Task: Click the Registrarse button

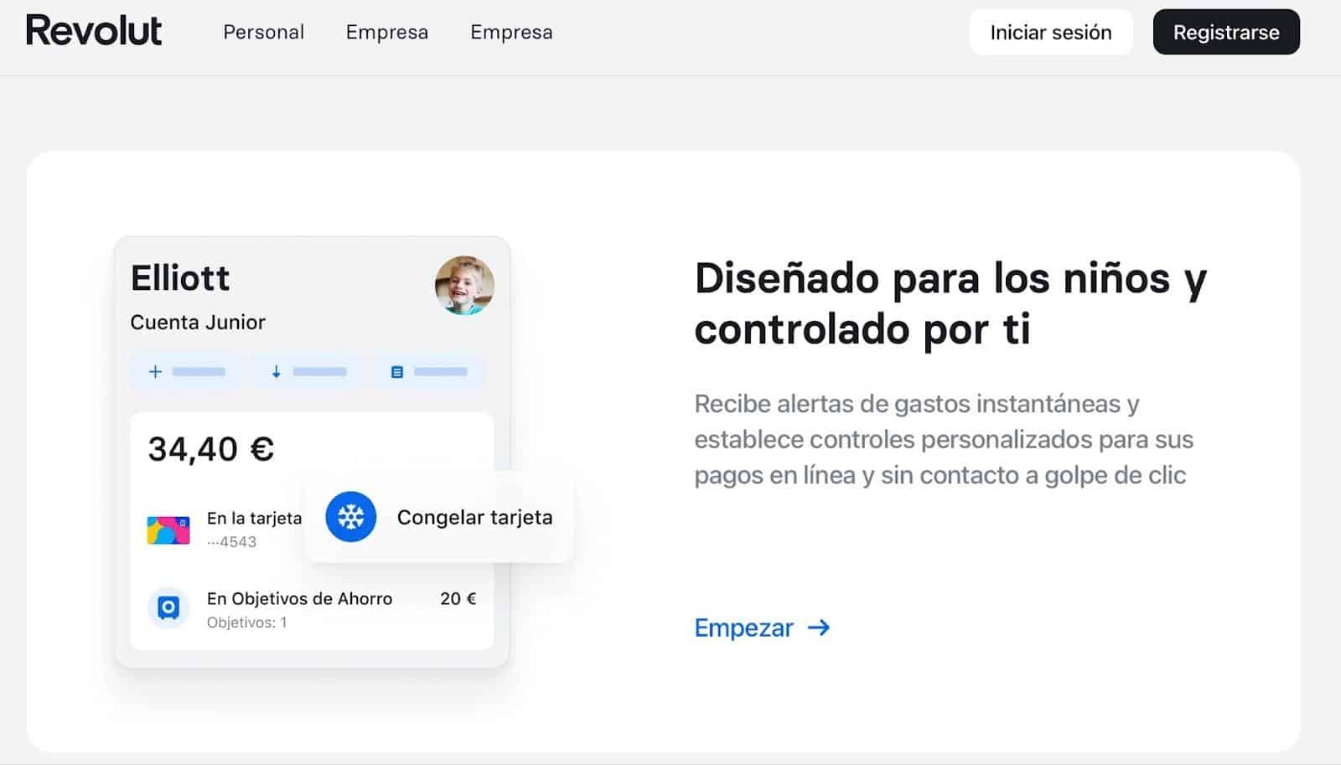Action: point(1226,32)
